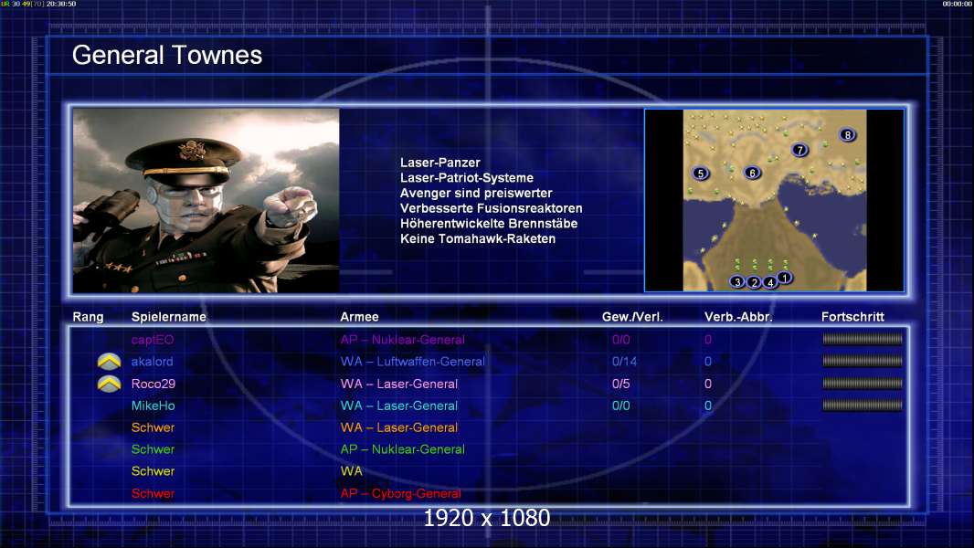
Task: Click the rank chevron icon beside akalord
Action: [110, 361]
